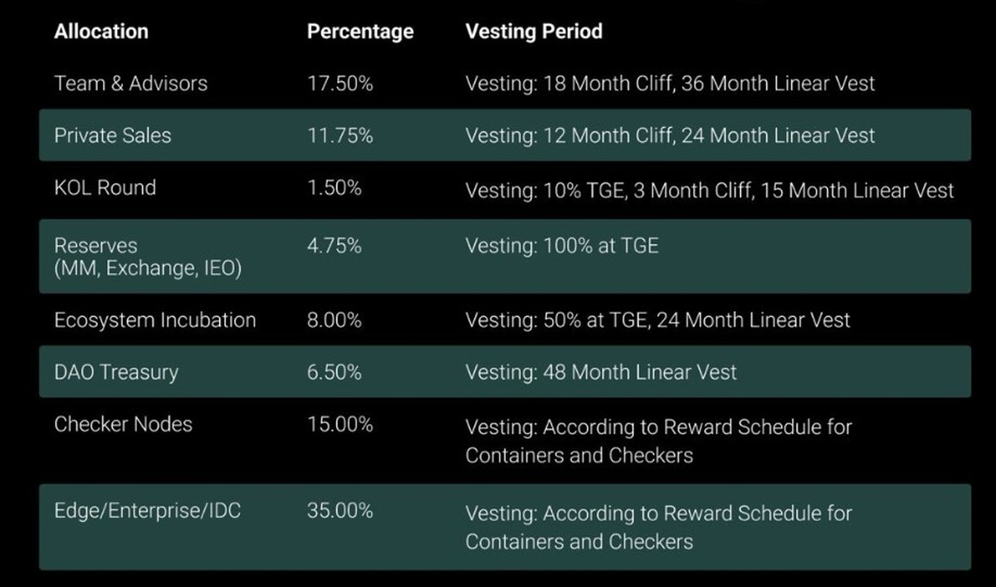Click the 35.00% percentage value
Image resolution: width=996 pixels, height=587 pixels.
tap(340, 510)
